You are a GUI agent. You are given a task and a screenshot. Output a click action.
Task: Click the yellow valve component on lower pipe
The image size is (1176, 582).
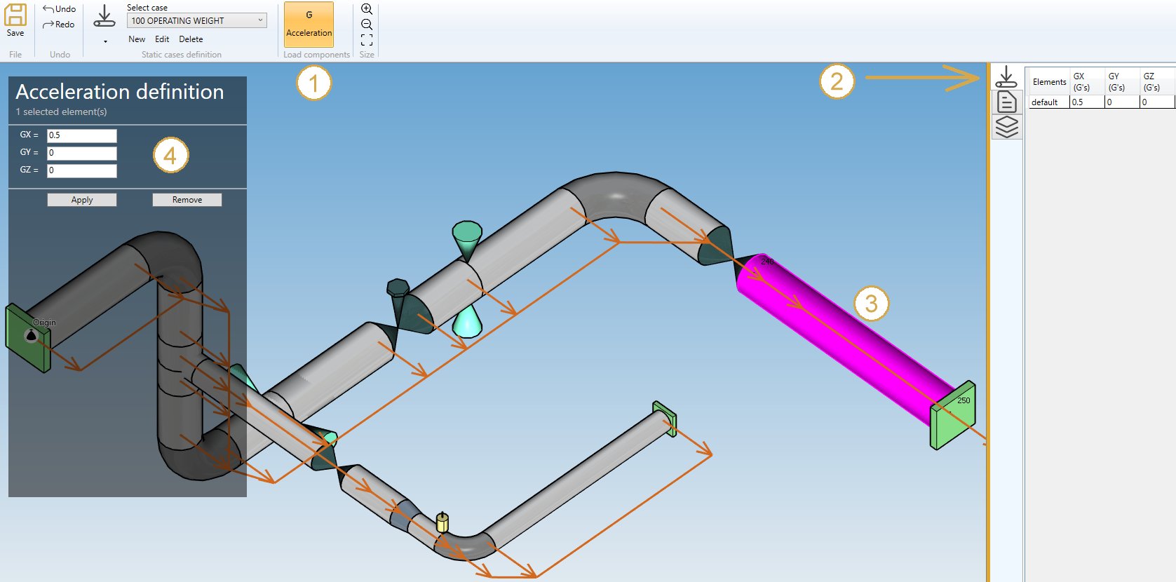(x=442, y=522)
